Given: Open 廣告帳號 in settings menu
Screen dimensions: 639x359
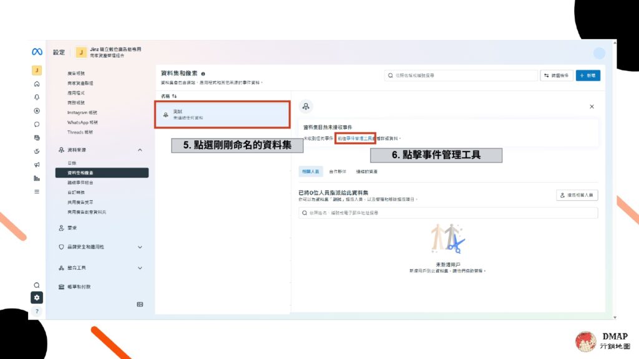Looking at the screenshot, I should pos(76,74).
